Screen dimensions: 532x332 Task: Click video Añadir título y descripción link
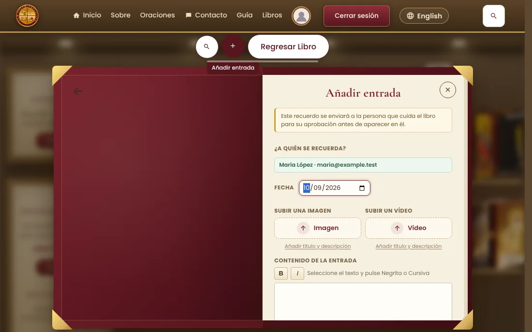pyautogui.click(x=409, y=246)
